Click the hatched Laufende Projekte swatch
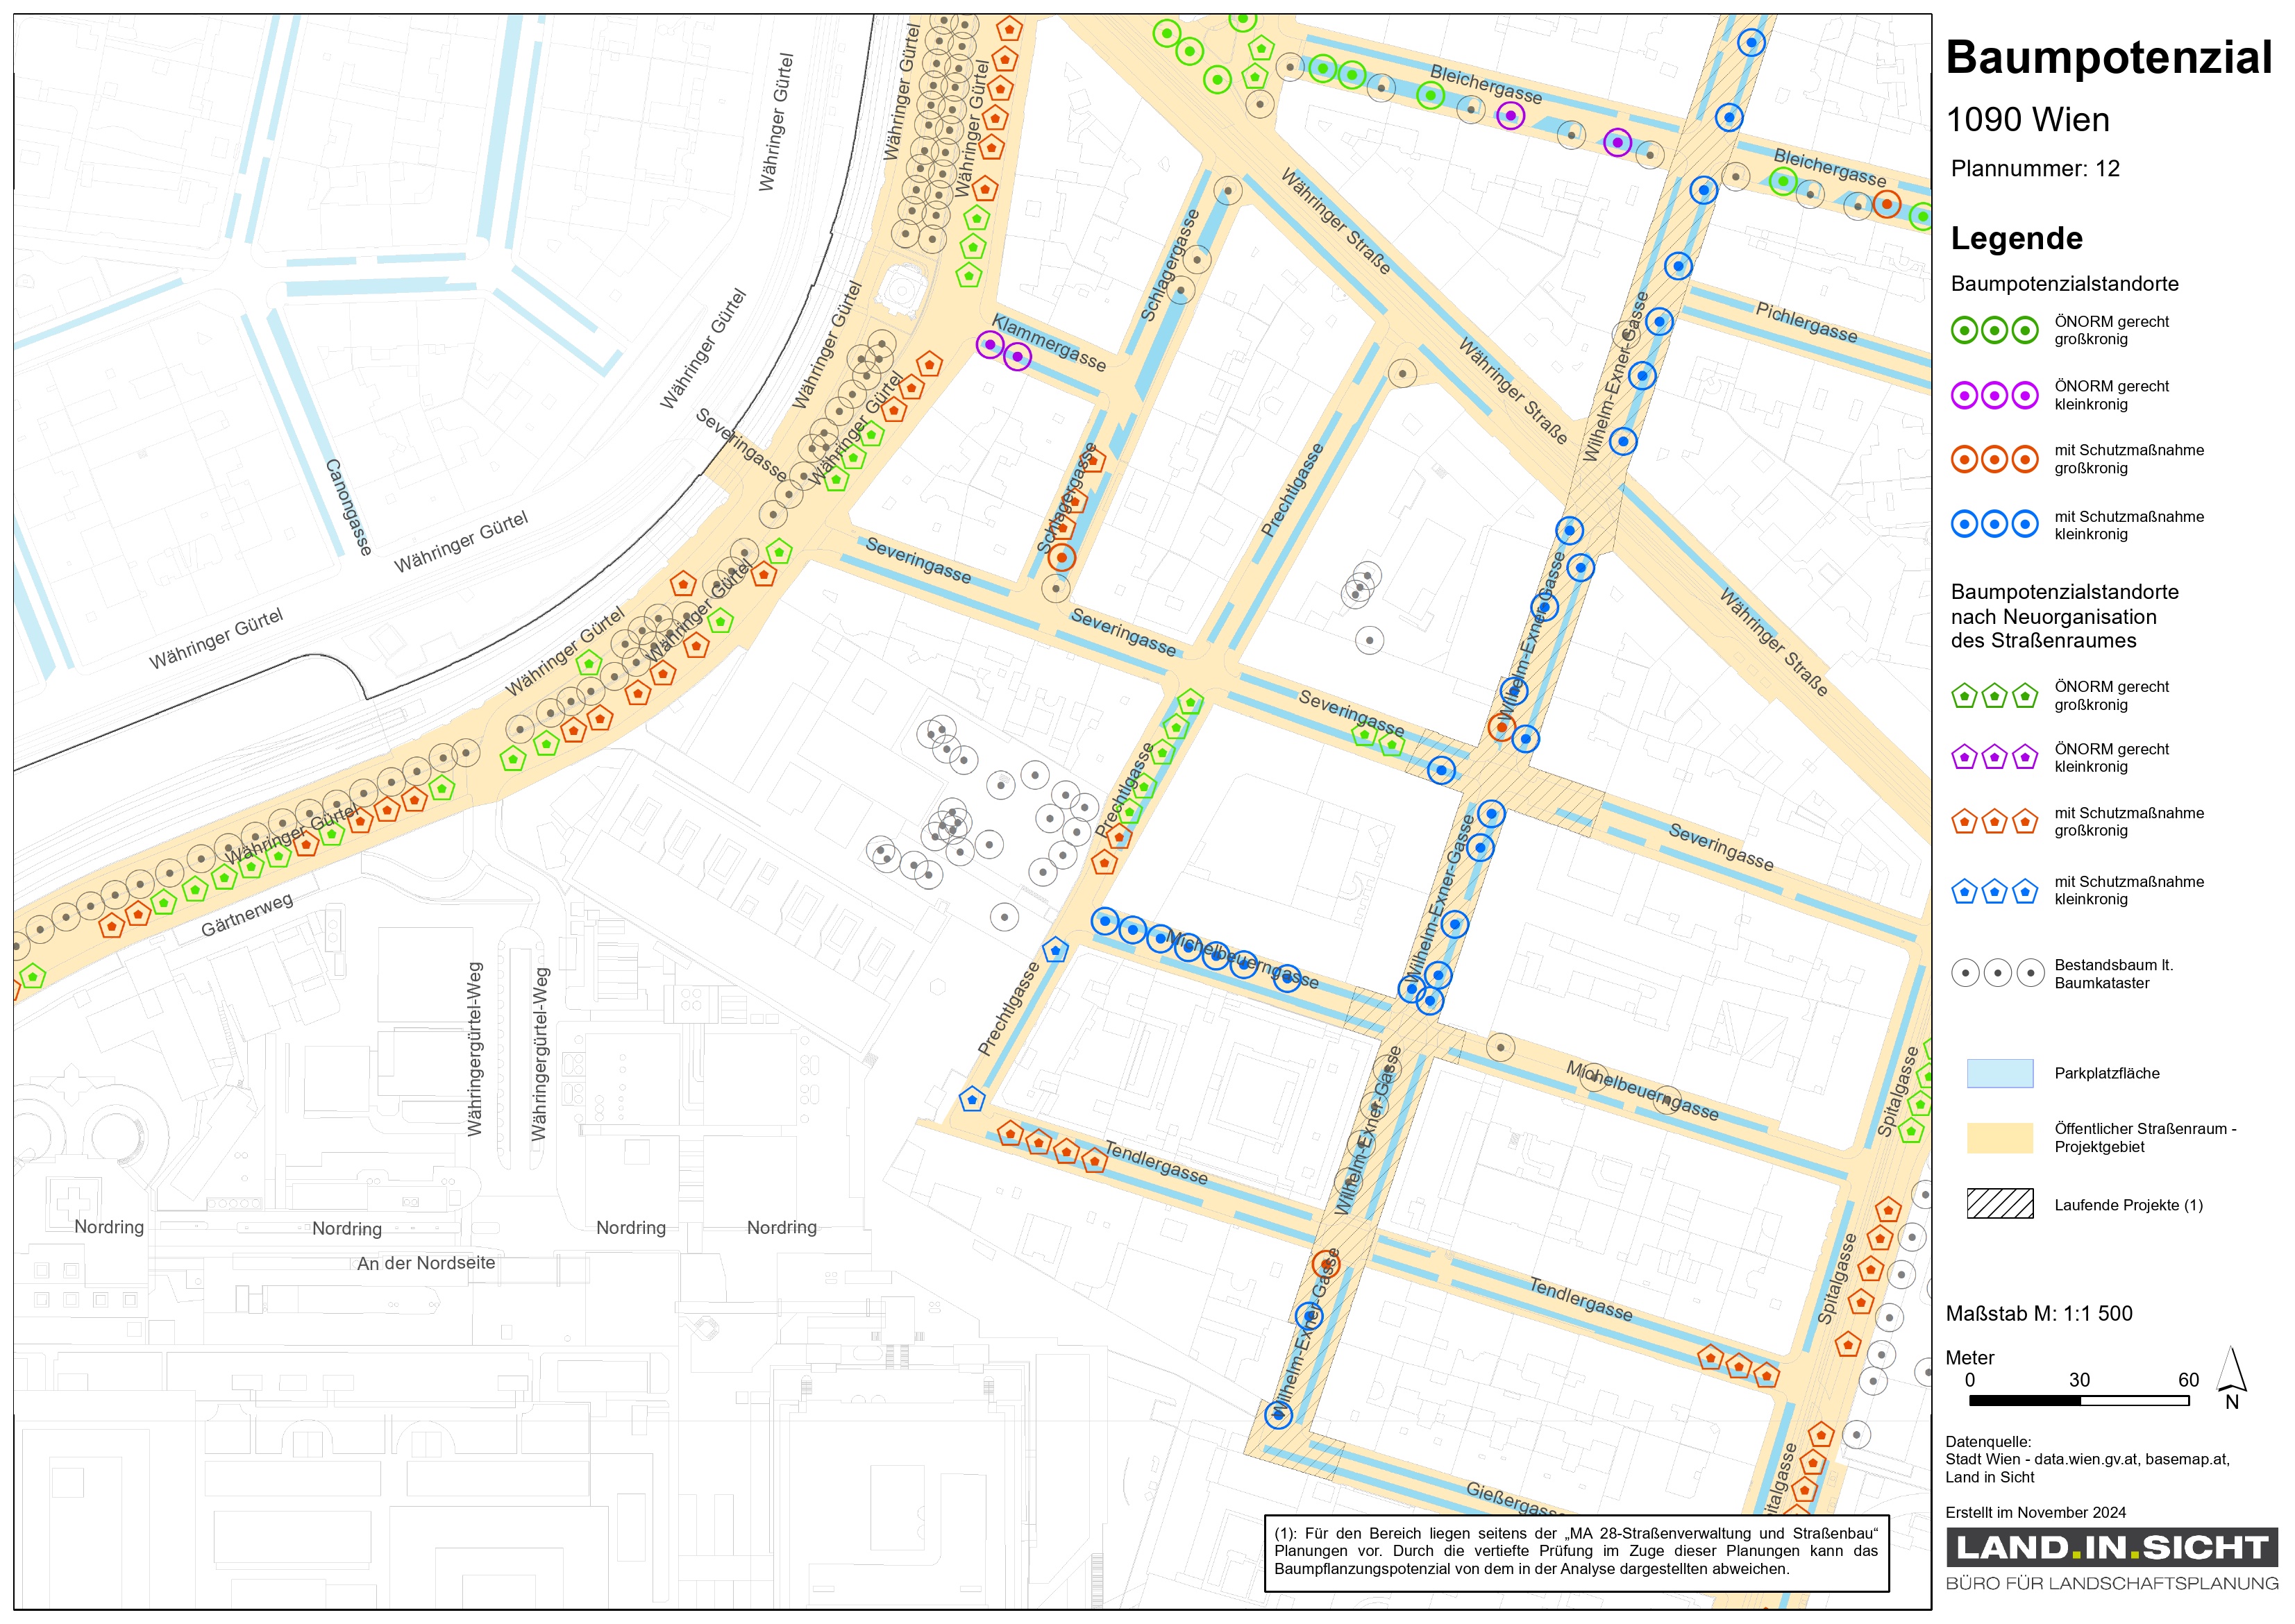Viewport: 2295px width, 1624px height. click(1999, 1204)
